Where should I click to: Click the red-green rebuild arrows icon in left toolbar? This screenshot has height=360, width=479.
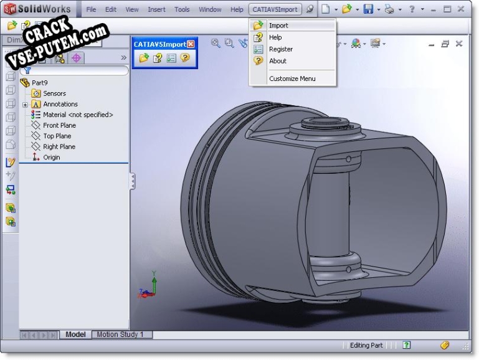tap(11, 190)
